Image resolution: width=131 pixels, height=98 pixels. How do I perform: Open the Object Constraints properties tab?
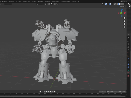point(128,67)
